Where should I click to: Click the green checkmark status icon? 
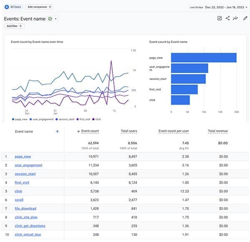click(50, 19)
